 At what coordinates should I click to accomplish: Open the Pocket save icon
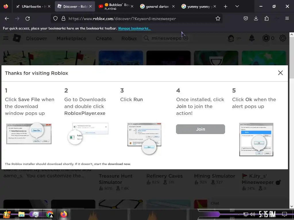coord(246,18)
